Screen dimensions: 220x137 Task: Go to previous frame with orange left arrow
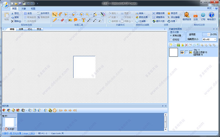coord(65,111)
